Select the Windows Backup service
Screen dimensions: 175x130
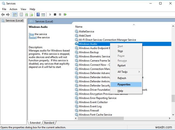[x=89, y=52]
